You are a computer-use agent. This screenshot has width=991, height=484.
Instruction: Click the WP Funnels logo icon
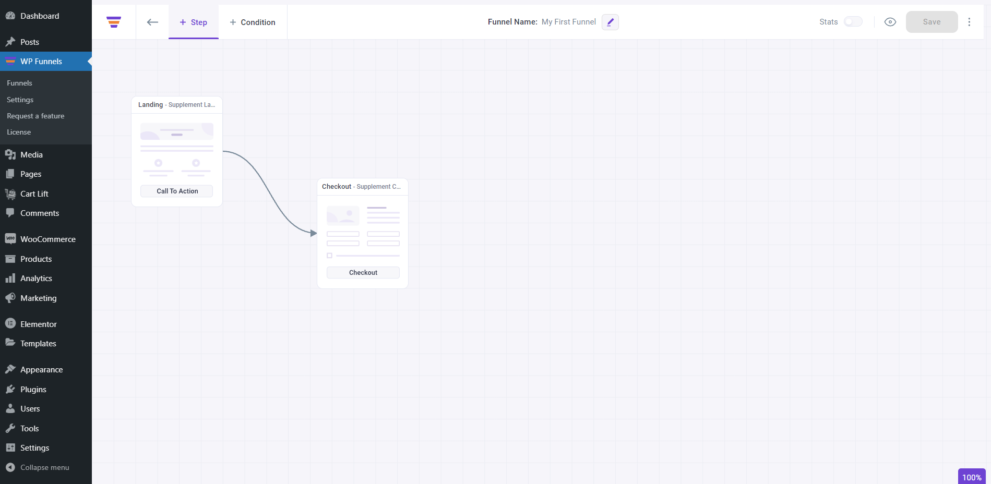114,22
